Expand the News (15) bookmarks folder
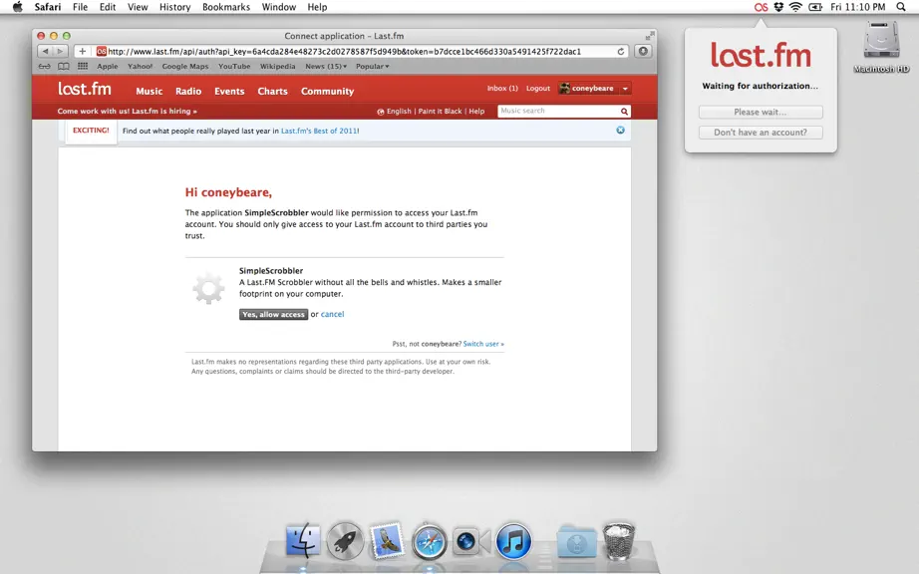 [326, 66]
